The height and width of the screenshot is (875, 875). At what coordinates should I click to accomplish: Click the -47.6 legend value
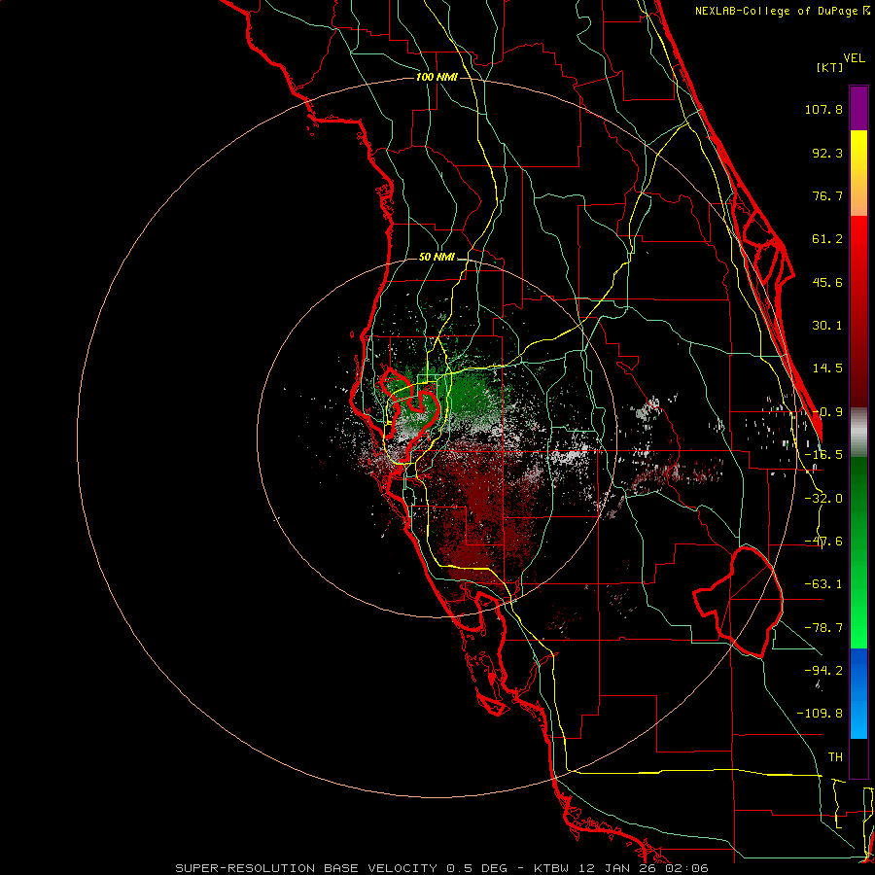coord(823,542)
